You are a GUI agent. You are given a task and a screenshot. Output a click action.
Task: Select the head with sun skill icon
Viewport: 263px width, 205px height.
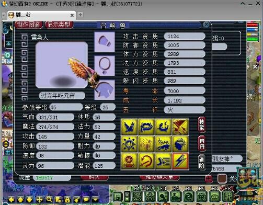point(180,144)
